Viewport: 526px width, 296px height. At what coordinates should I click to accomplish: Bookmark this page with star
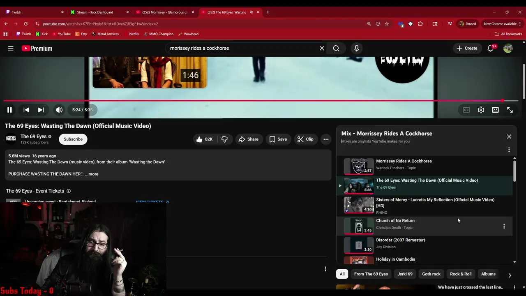pos(387,24)
